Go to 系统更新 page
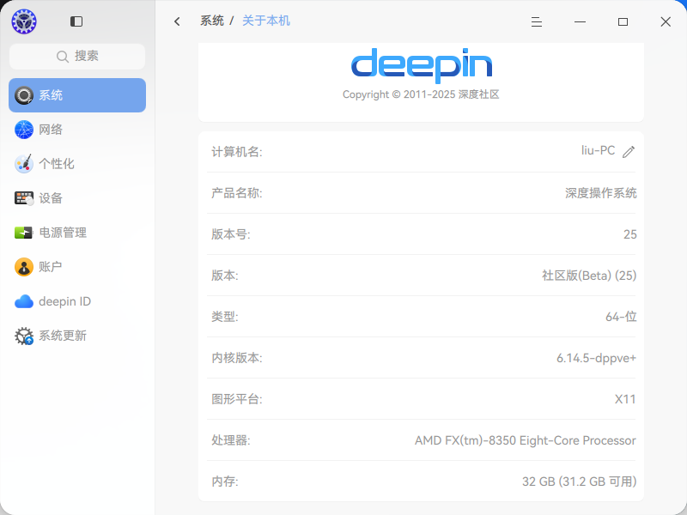This screenshot has width=687, height=515. (77, 336)
